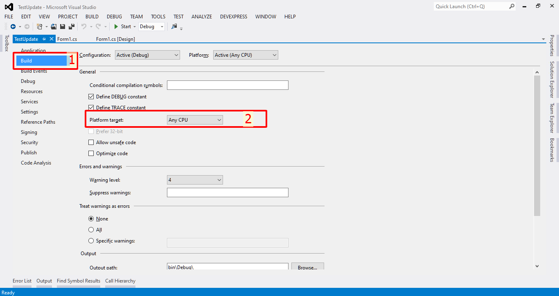Click the Navigate Forward arrow icon

point(27,27)
